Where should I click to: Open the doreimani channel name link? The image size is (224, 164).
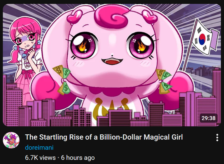click(x=39, y=147)
